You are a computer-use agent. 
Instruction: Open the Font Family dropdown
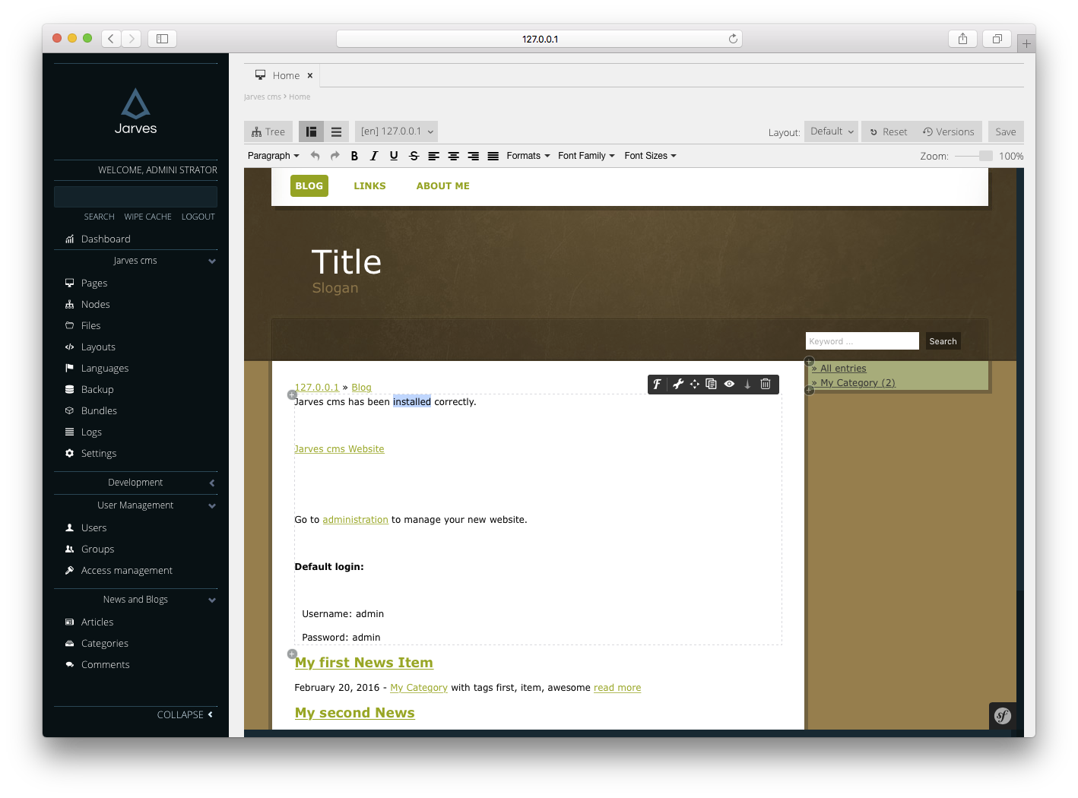(x=586, y=156)
